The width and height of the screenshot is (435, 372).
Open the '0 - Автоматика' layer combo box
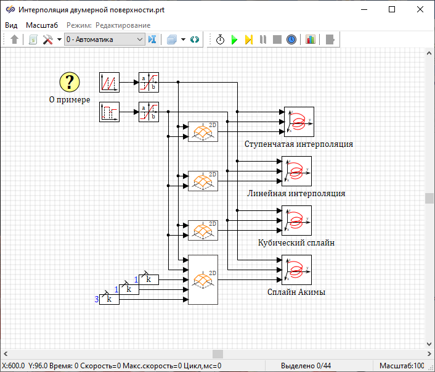tap(104, 39)
